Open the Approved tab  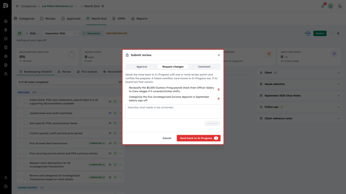(x=71, y=19)
